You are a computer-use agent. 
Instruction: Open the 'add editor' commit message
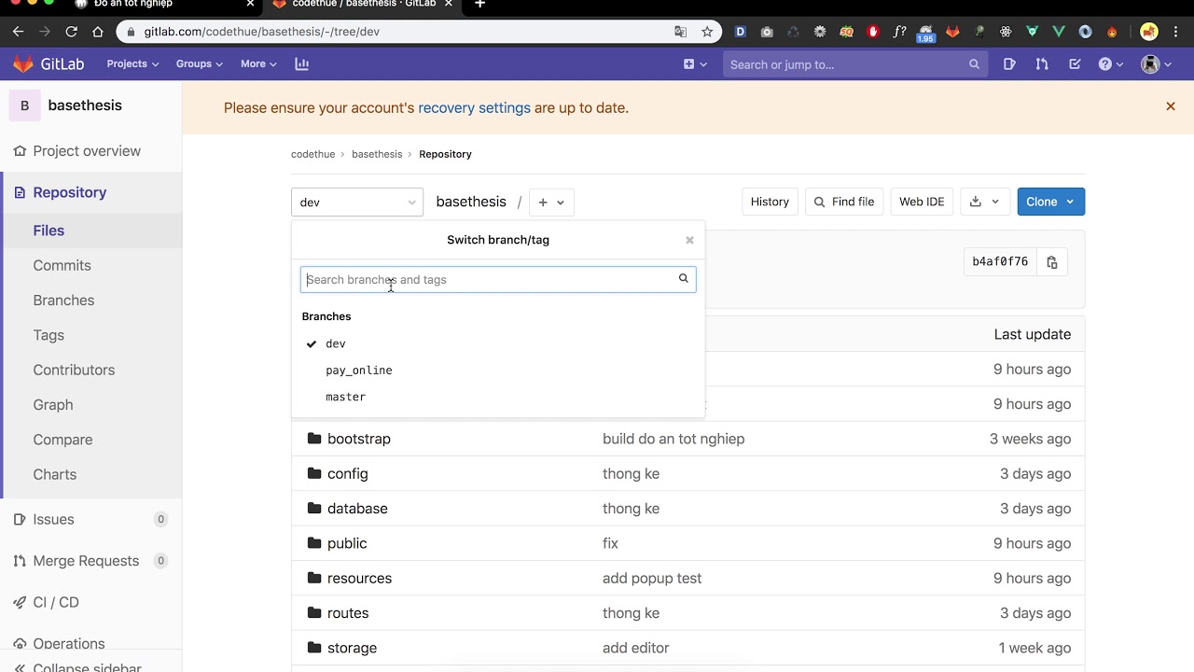click(635, 648)
